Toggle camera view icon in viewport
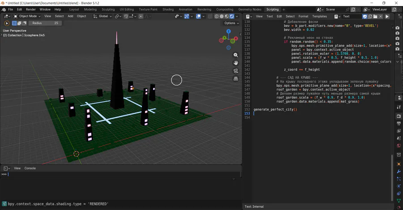 [236, 71]
